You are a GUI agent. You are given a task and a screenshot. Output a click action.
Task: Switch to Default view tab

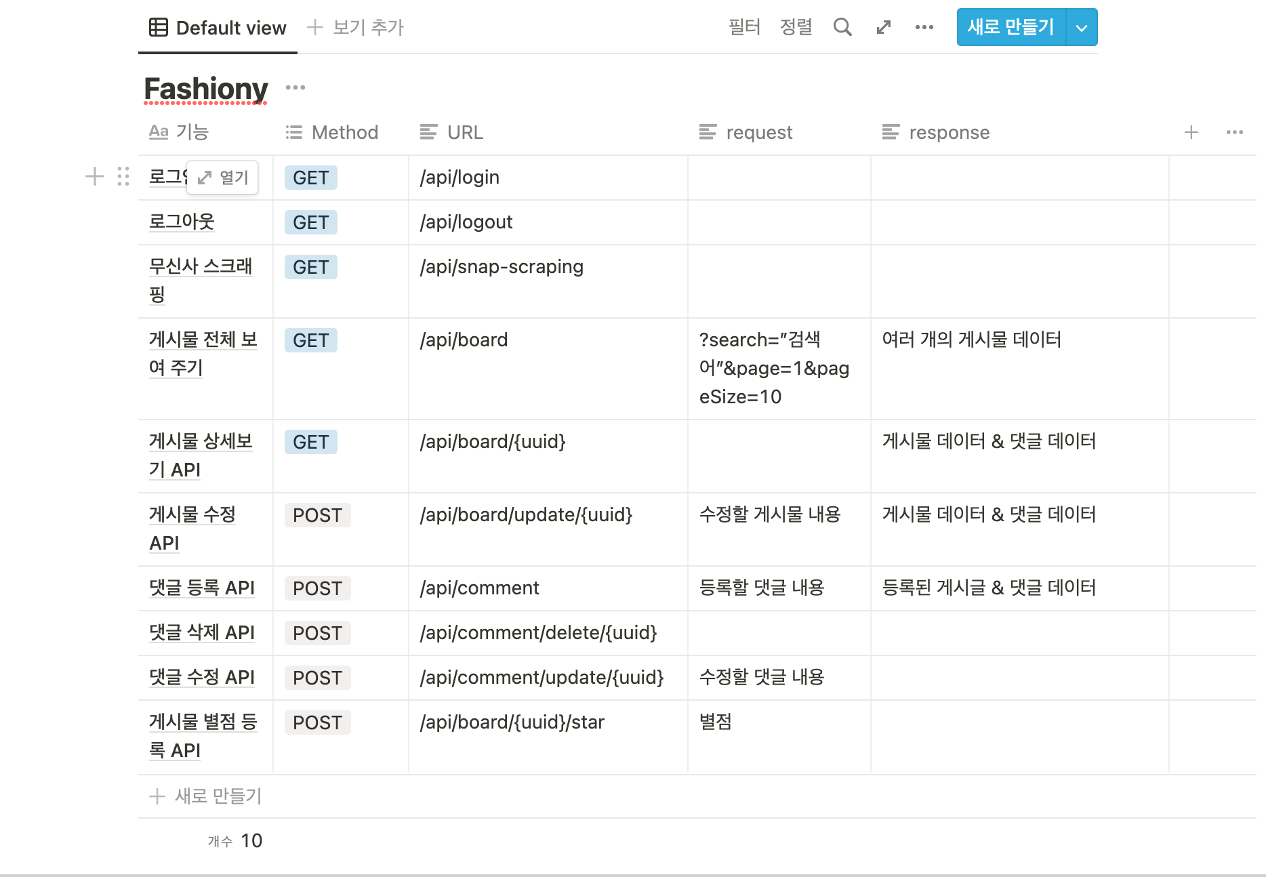(218, 28)
